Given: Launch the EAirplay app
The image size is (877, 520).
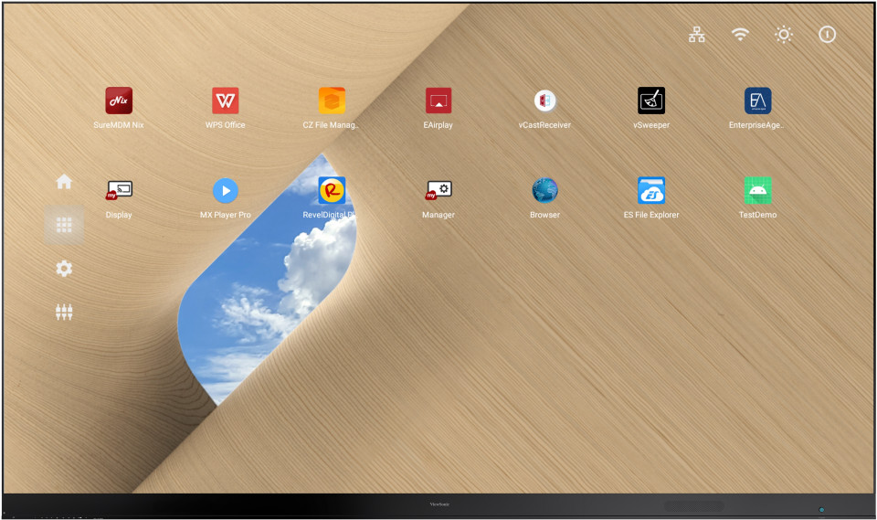Looking at the screenshot, I should point(438,101).
